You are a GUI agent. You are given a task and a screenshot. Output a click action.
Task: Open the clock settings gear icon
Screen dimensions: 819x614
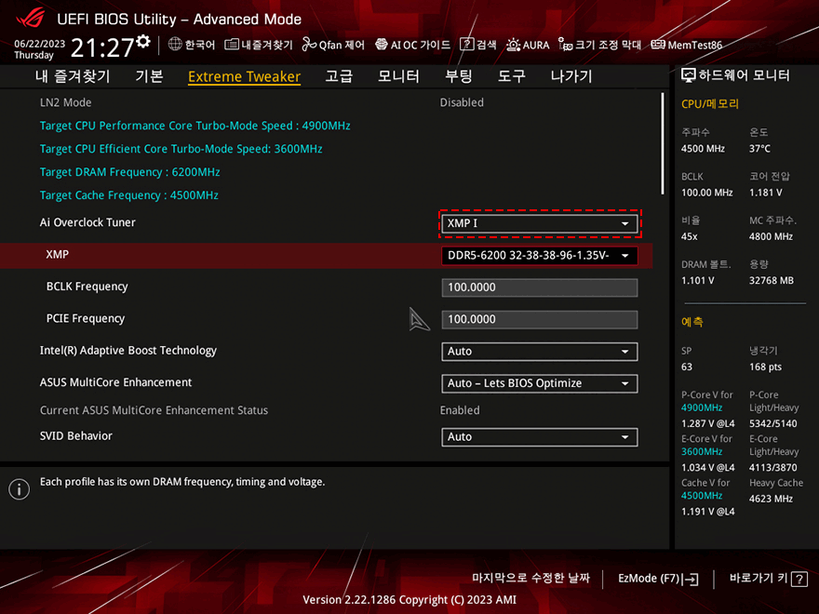[x=143, y=41]
